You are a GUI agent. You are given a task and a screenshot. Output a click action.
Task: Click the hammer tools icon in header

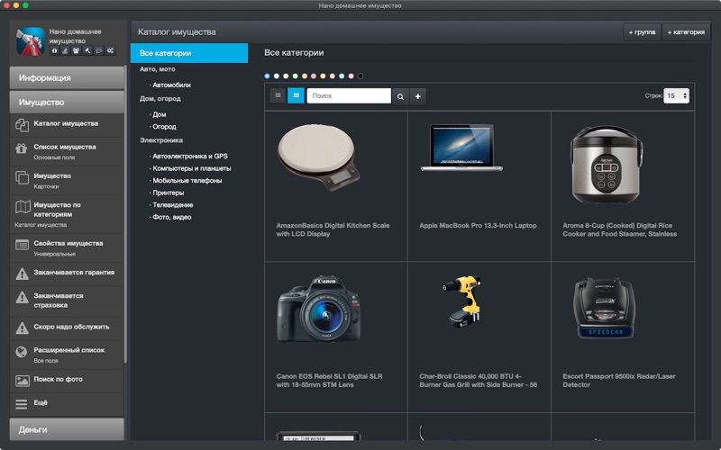pyautogui.click(x=87, y=51)
